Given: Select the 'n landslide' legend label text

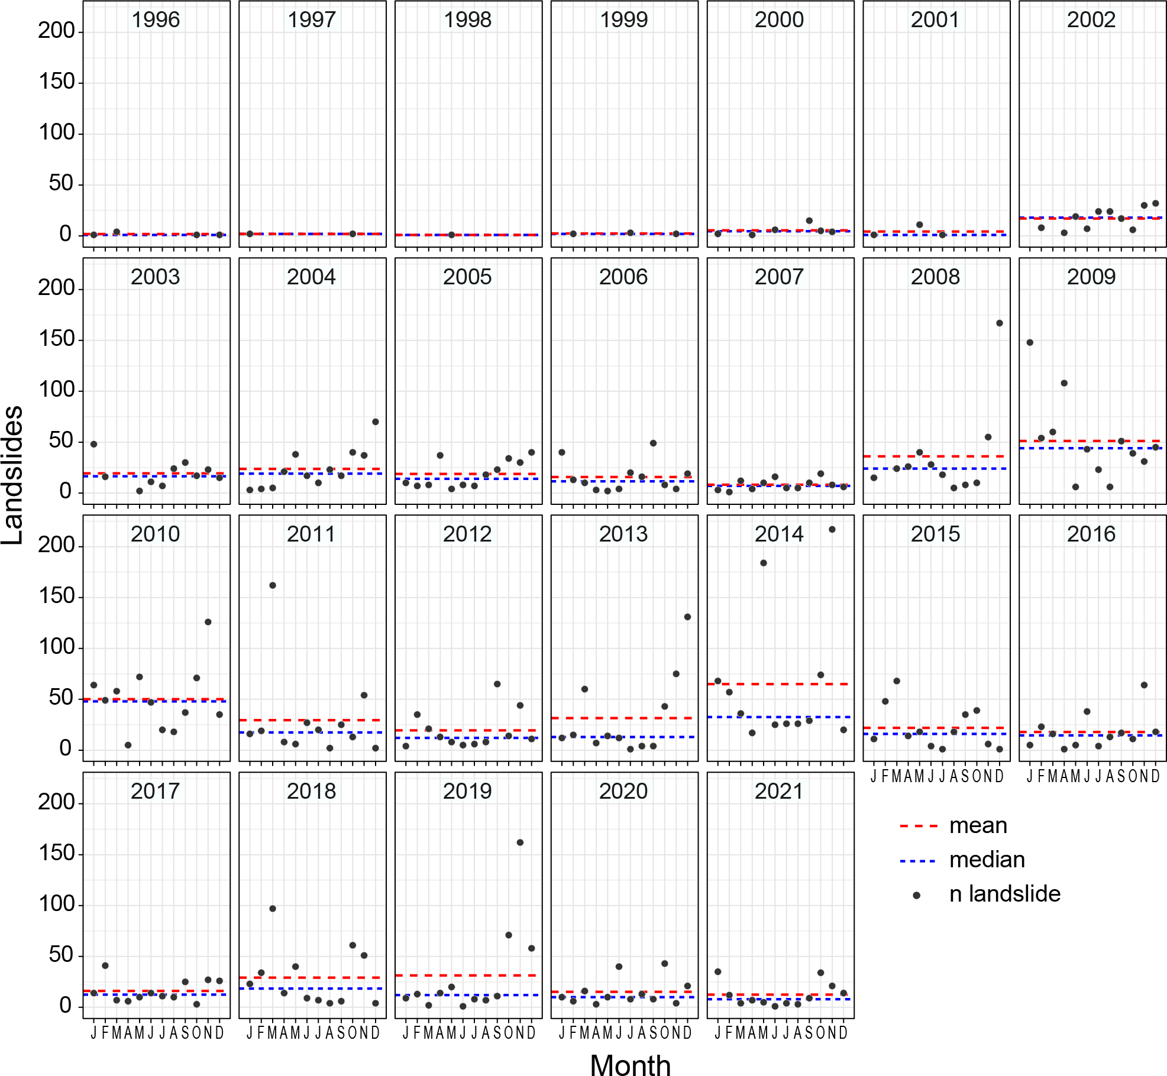Looking at the screenshot, I should click(1004, 894).
